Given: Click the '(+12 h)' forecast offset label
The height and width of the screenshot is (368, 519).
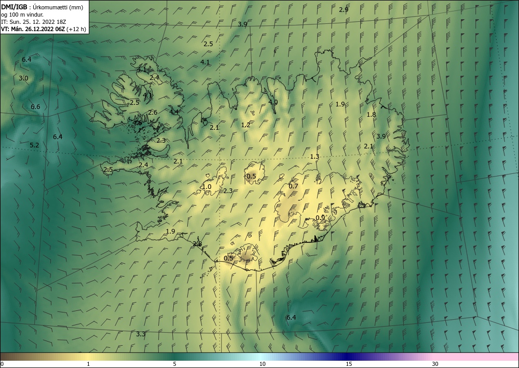Looking at the screenshot, I should pos(76,29).
